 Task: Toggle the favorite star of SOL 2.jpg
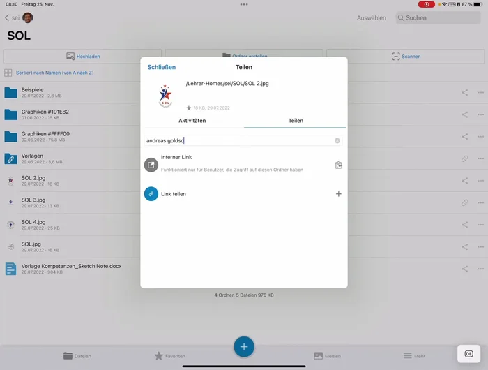pos(188,108)
